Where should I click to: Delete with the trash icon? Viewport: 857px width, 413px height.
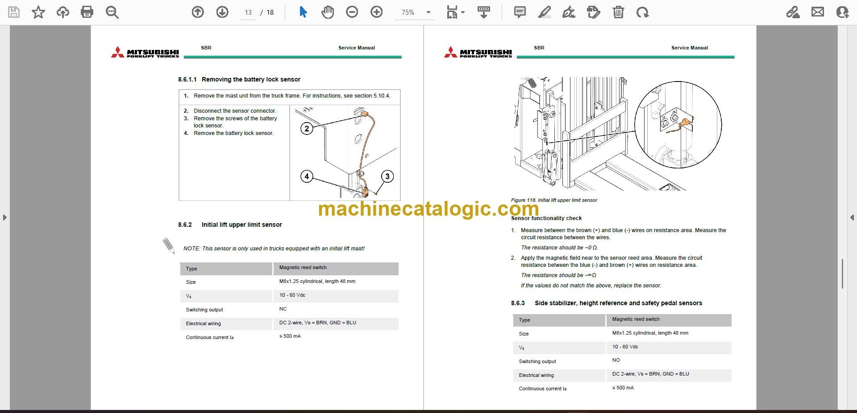point(618,12)
